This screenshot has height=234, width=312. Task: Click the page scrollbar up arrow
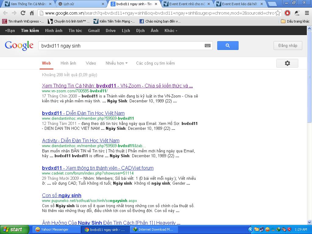click(x=310, y=28)
